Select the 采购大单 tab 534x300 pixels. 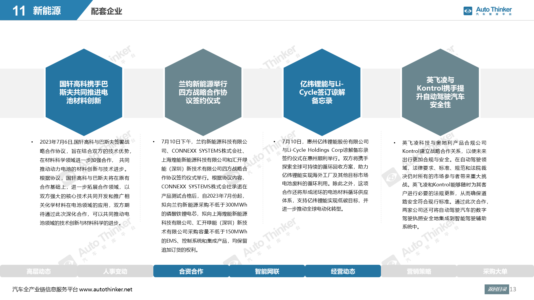click(495, 271)
